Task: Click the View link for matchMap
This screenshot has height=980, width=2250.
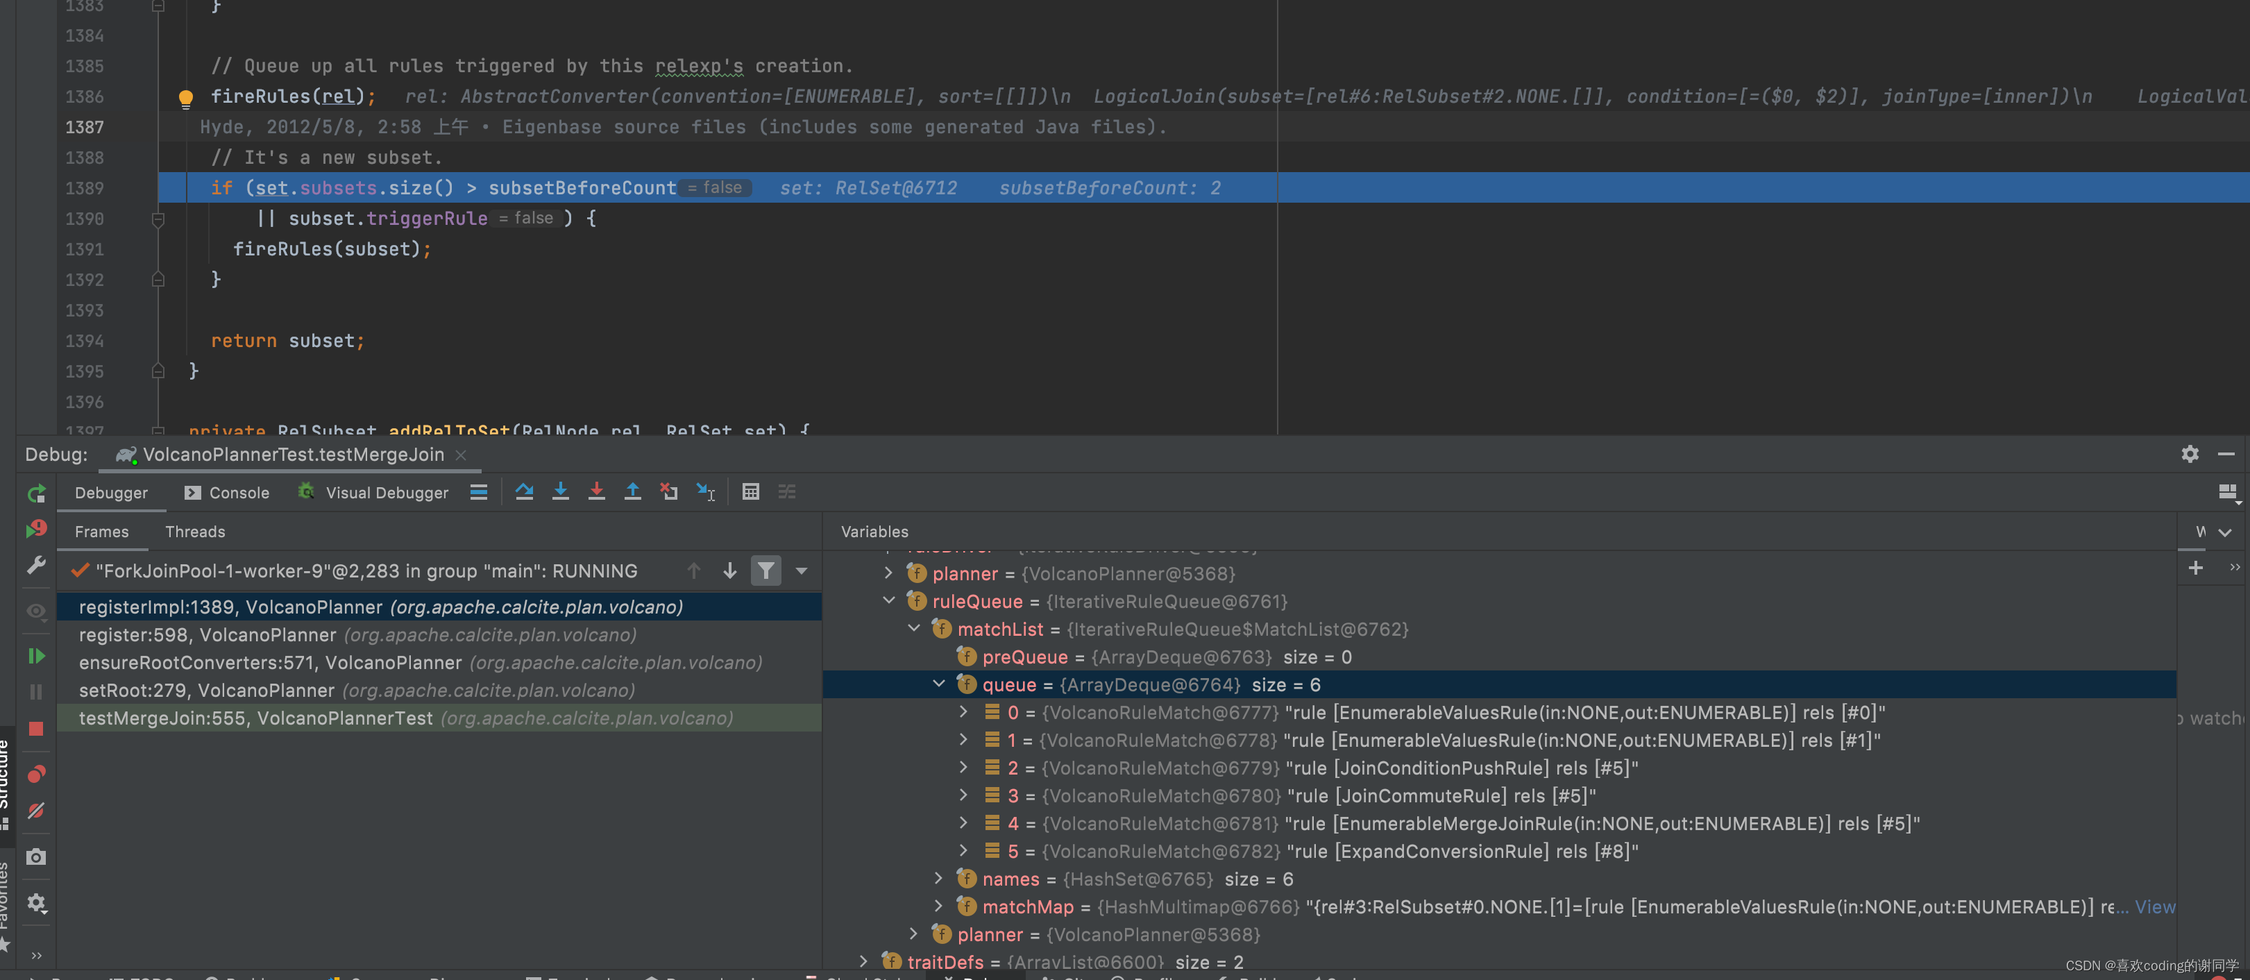Action: point(2154,906)
